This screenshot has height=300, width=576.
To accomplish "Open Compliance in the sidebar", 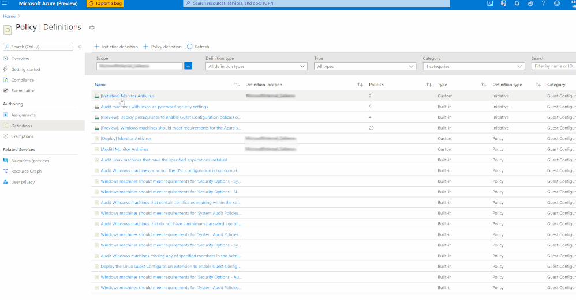I will (x=23, y=80).
